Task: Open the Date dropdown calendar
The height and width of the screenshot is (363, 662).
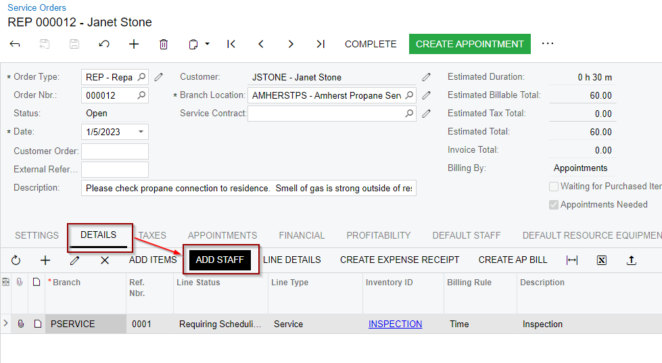Action: (141, 132)
